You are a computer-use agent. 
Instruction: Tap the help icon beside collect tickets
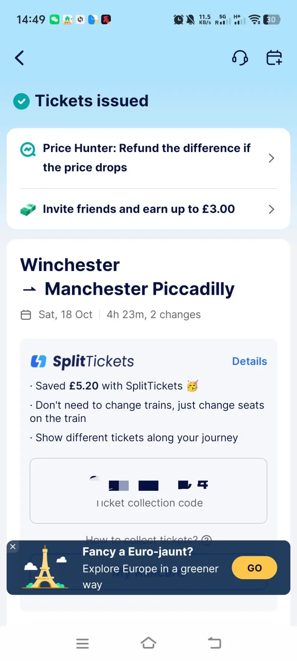click(206, 539)
